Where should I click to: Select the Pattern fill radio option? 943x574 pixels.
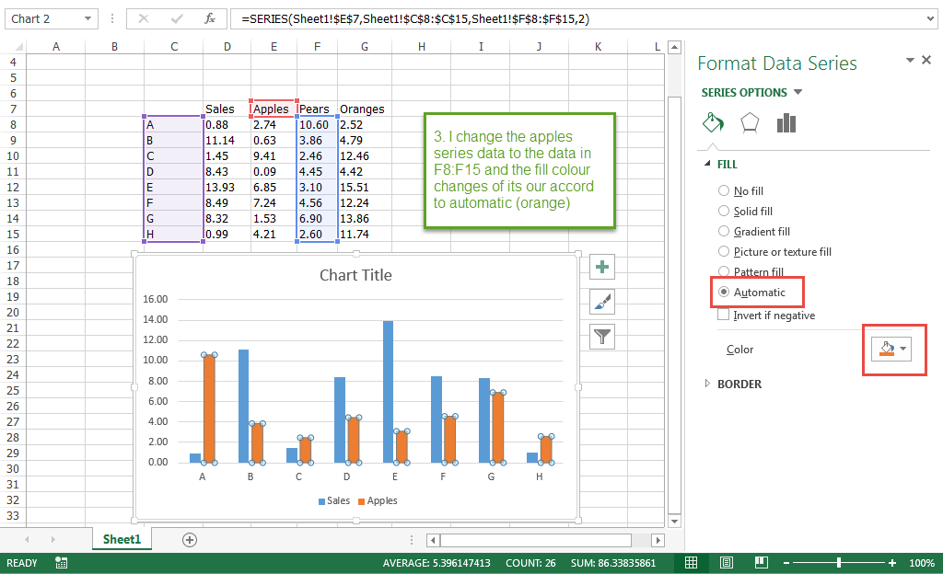(x=724, y=272)
